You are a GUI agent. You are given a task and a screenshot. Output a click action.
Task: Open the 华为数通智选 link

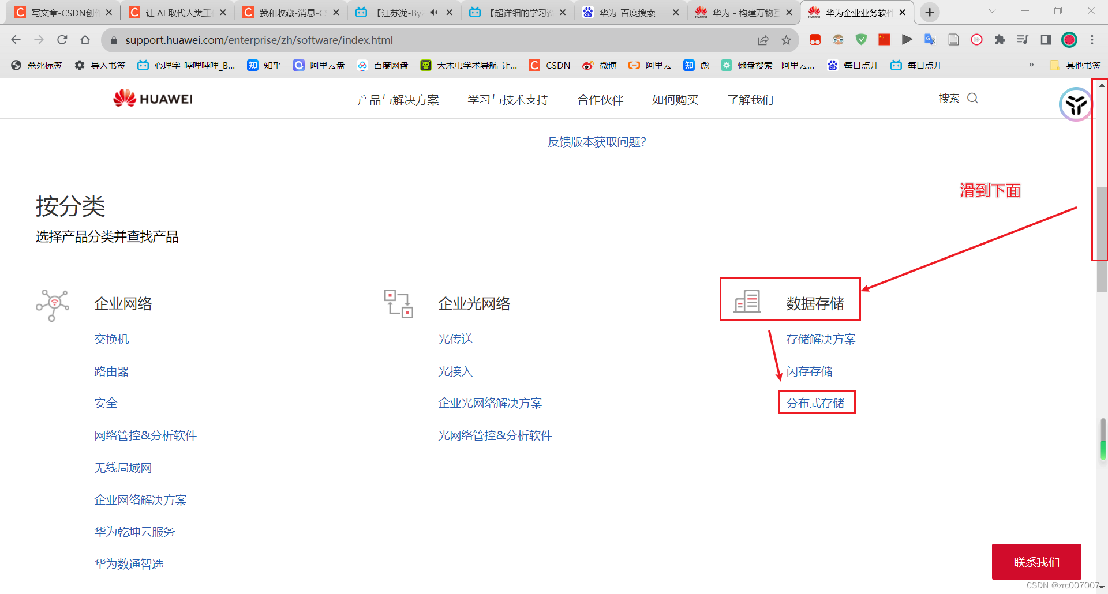tap(129, 564)
